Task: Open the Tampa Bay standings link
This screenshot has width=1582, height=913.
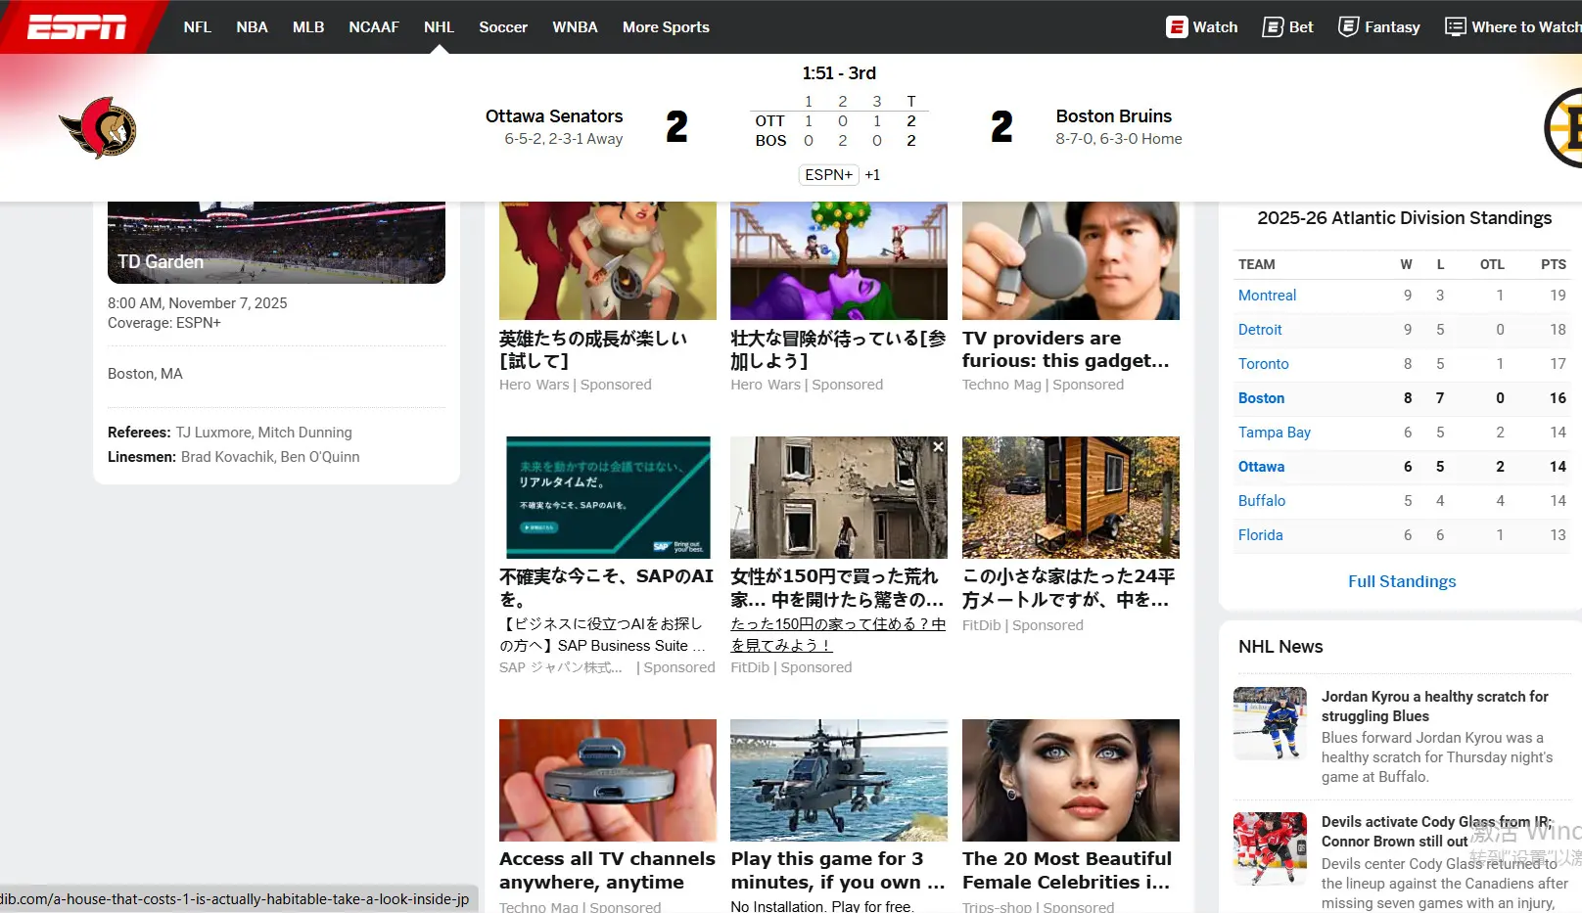Action: (x=1274, y=433)
